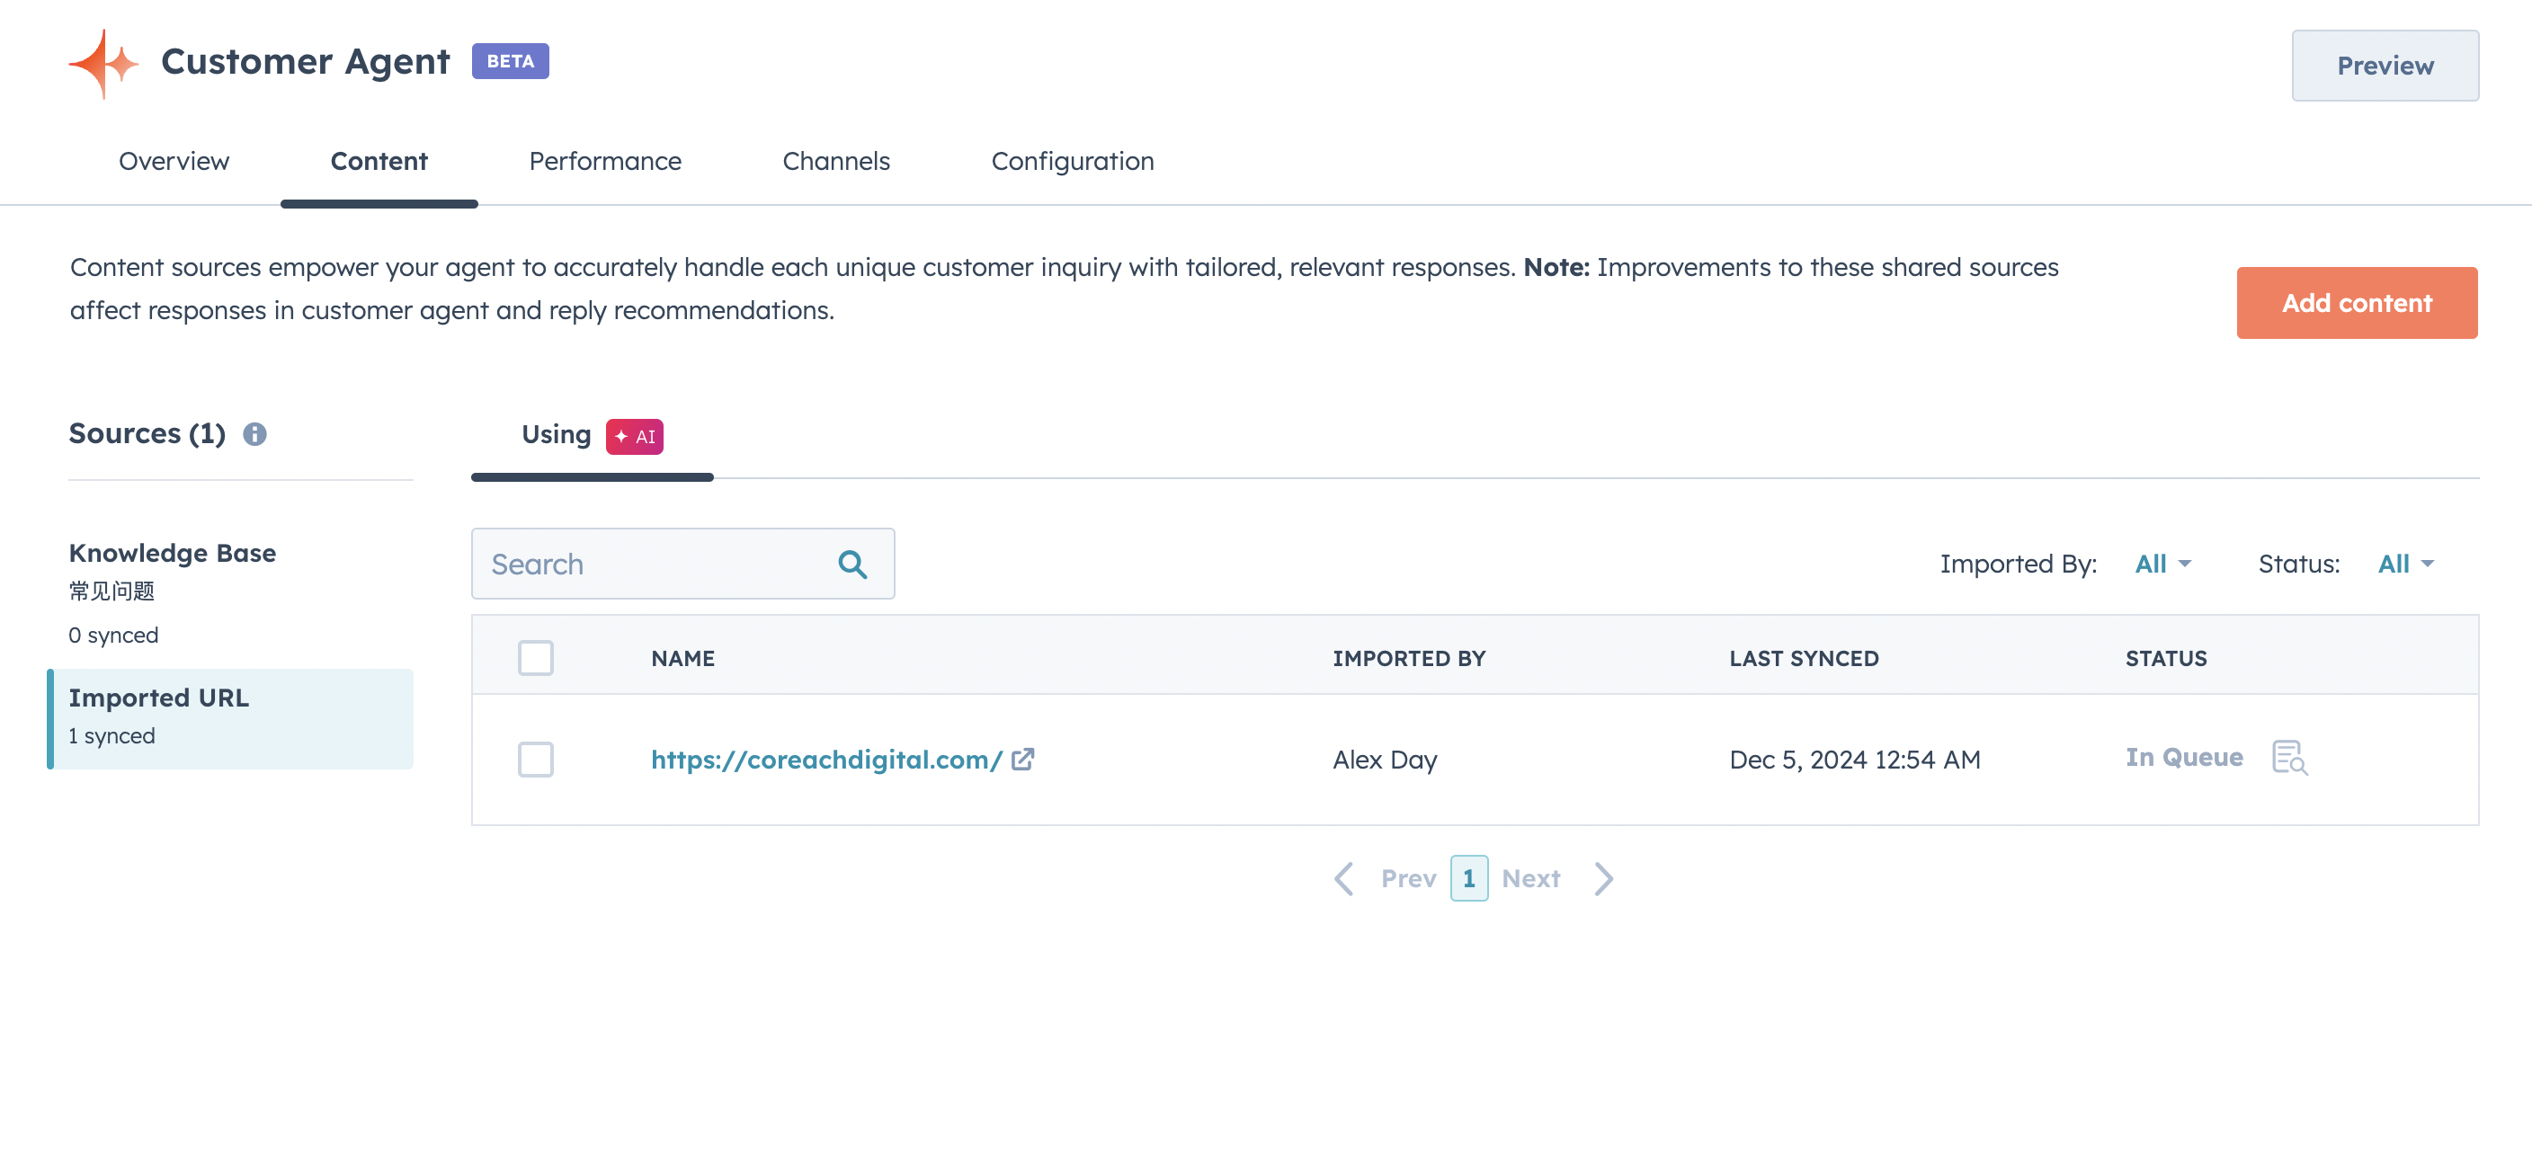Go to the Channels tab
This screenshot has height=1156, width=2532.
point(836,161)
